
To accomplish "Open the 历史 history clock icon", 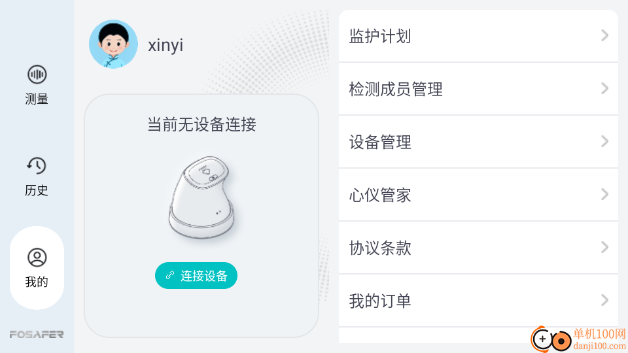I will pyautogui.click(x=37, y=166).
